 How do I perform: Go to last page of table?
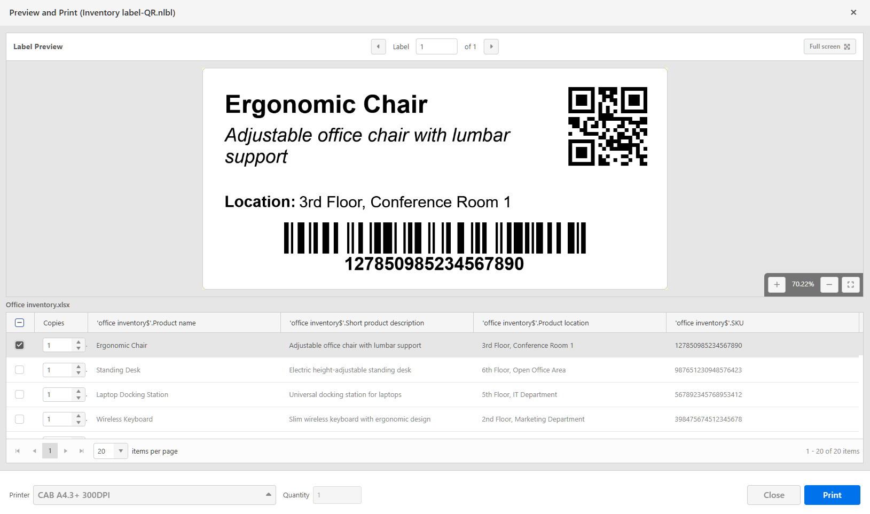[x=82, y=451]
